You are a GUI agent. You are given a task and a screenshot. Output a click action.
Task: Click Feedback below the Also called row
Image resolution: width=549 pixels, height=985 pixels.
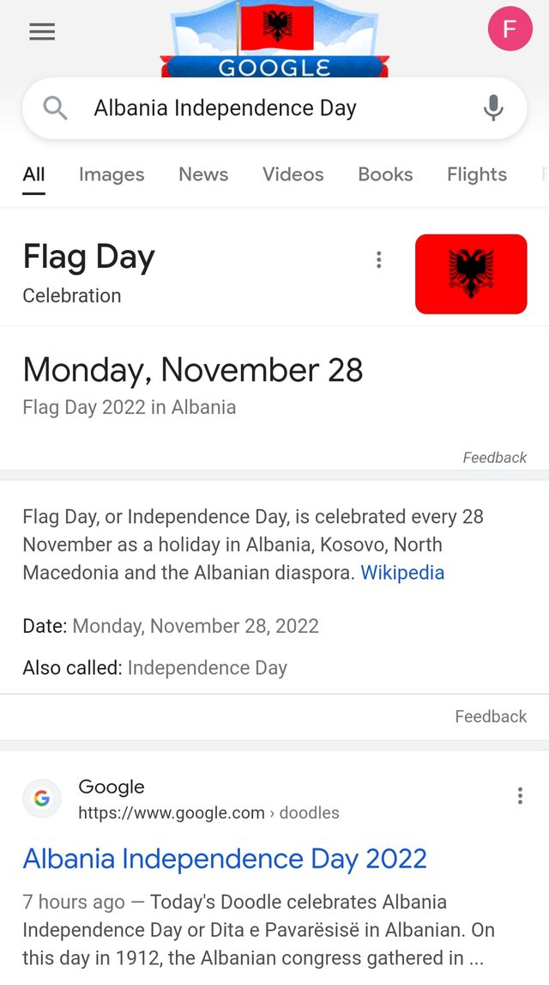point(491,716)
